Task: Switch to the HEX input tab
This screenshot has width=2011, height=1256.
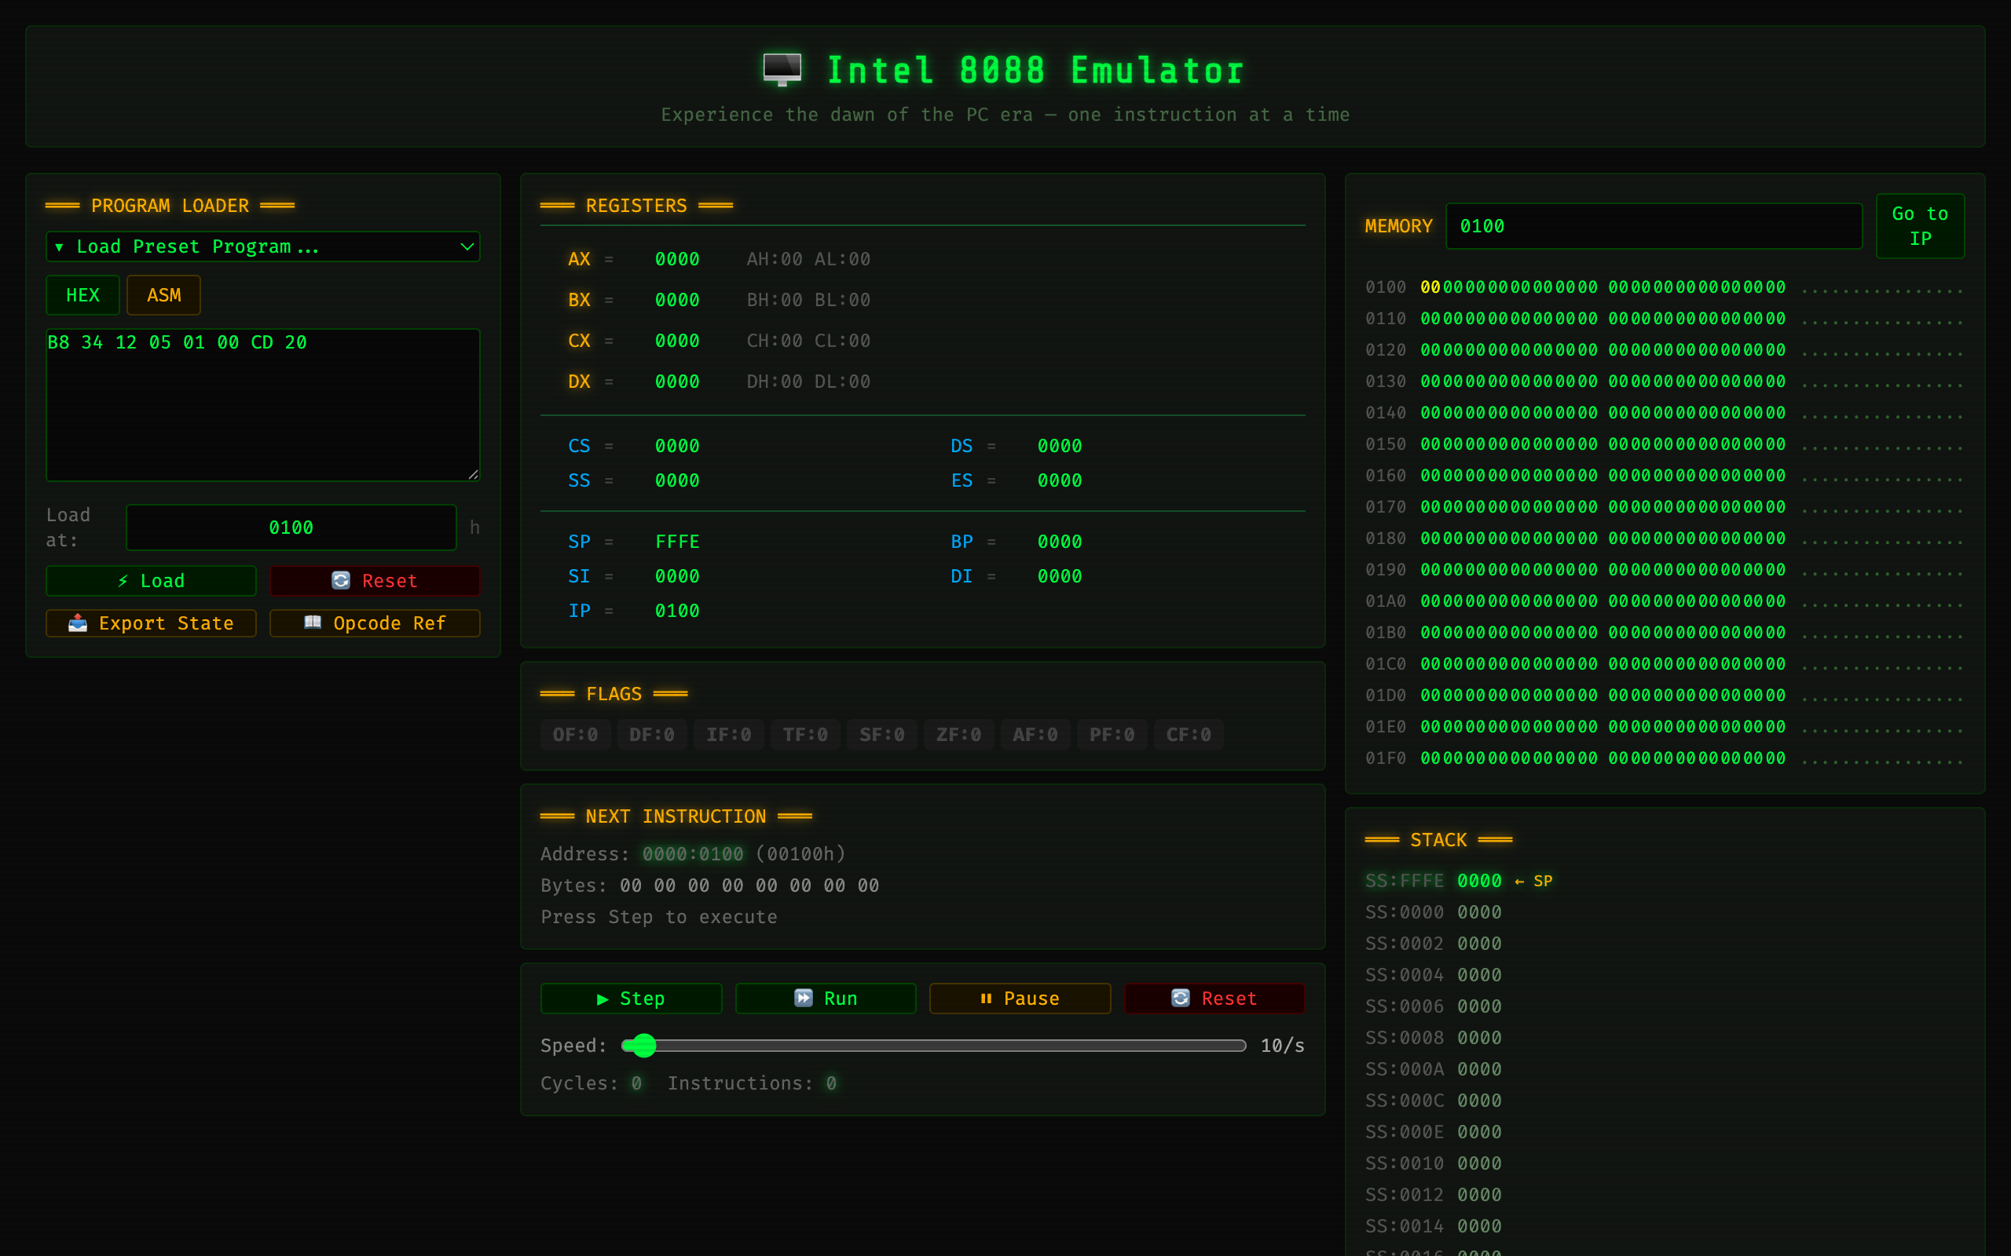Action: (x=82, y=295)
